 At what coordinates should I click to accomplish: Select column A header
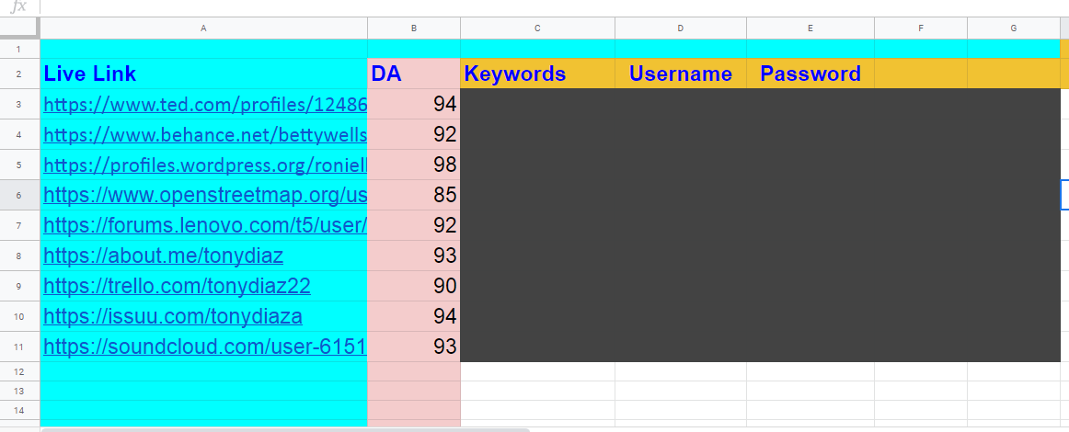pos(203,28)
